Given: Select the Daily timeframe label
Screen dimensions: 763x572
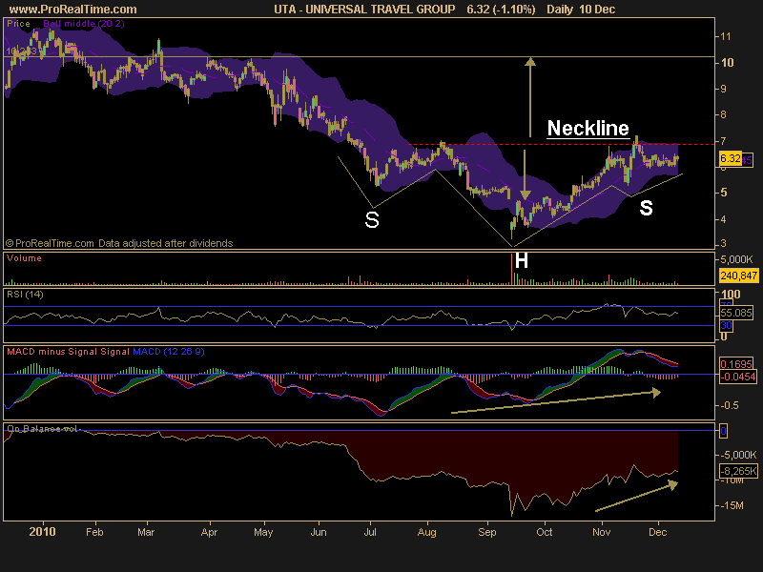Looking at the screenshot, I should [559, 10].
